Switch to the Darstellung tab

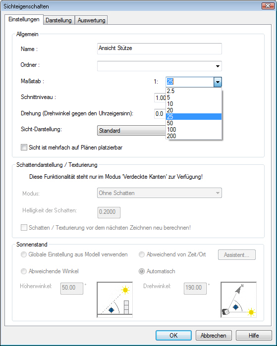pos(58,20)
